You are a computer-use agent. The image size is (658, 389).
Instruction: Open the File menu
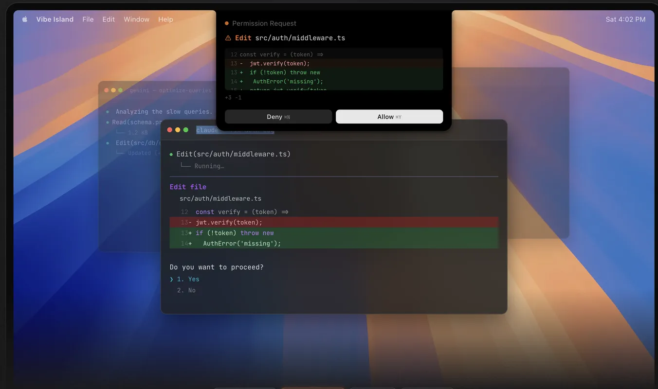(88, 19)
